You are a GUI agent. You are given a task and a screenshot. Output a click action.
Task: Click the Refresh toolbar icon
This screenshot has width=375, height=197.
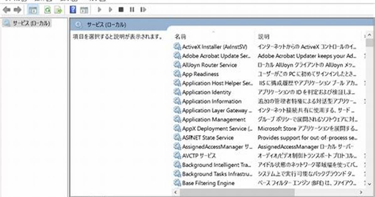pos(48,10)
